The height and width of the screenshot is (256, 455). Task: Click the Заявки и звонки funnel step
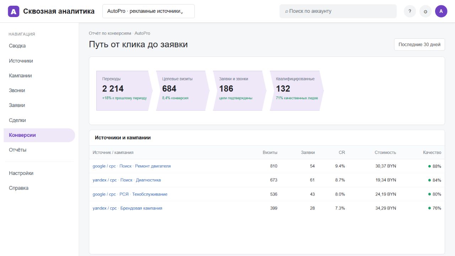[240, 91]
